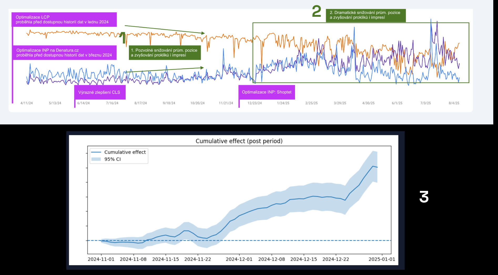Select the 4/11/24 date on axis
Screen dimensions: 498x275
(27, 103)
